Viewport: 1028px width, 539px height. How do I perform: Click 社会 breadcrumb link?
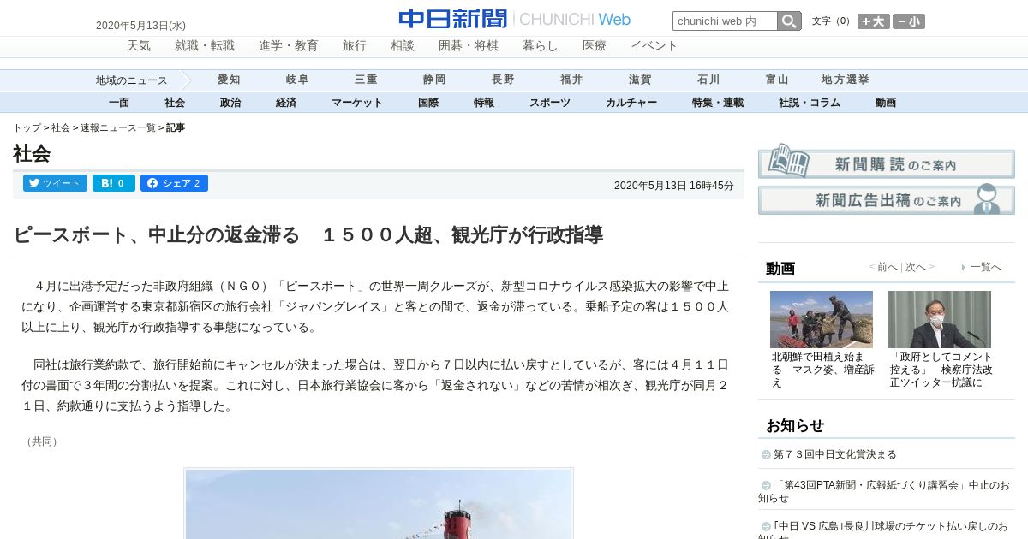(61, 127)
